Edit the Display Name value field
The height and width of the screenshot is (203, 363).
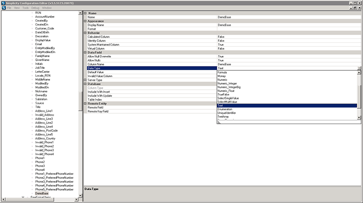point(289,25)
